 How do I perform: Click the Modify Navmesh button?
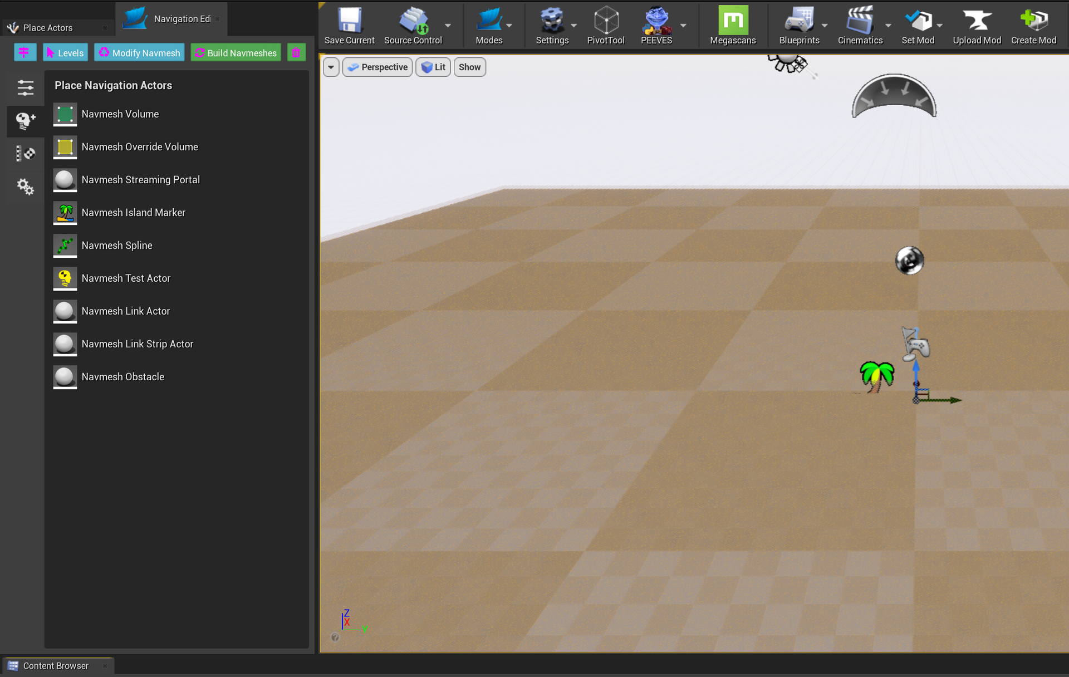tap(139, 53)
